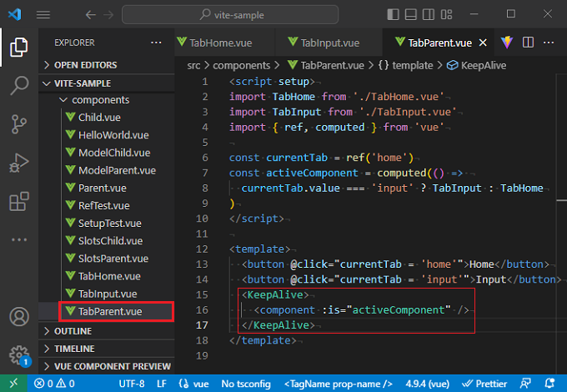
Task: Click the KeepAlive breadcrumb segment
Action: click(477, 65)
